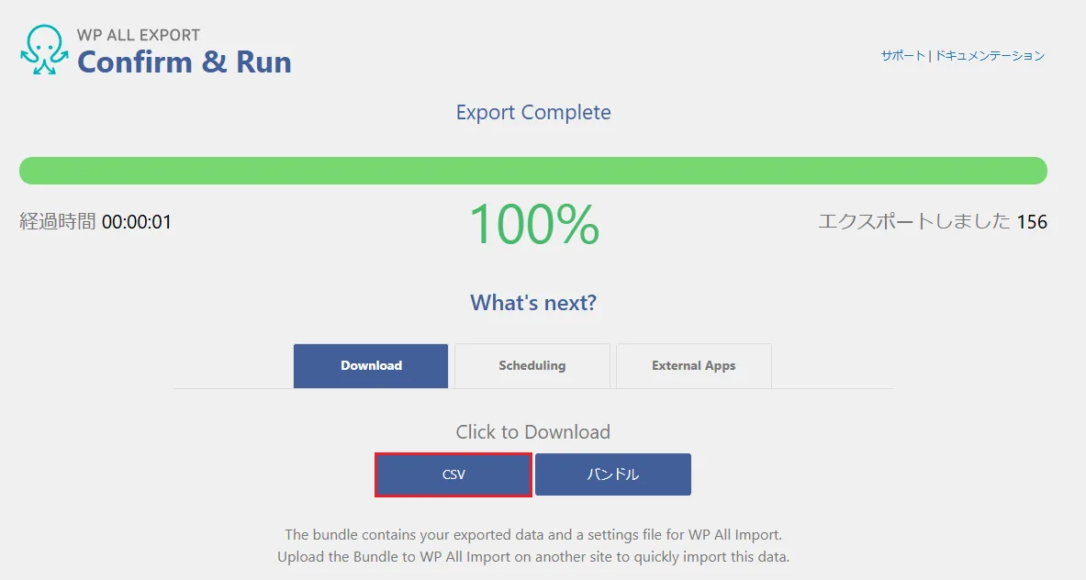
Task: Click the WP All Export octopus logo
Action: [44, 50]
